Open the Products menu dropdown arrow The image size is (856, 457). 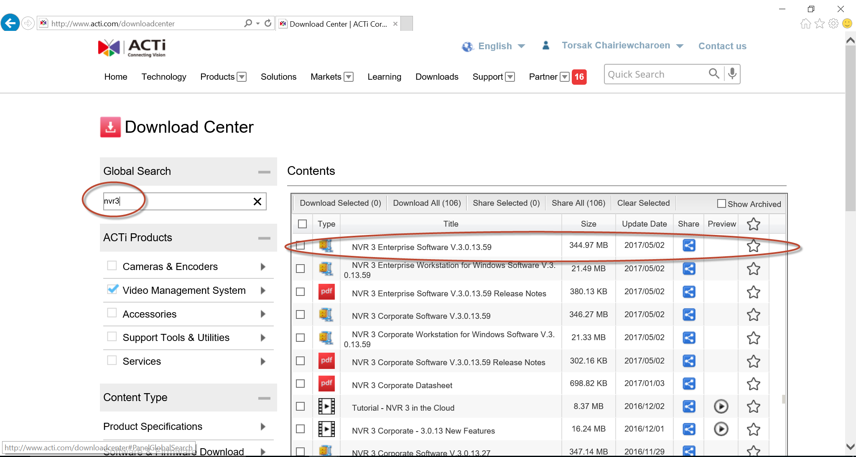(242, 77)
